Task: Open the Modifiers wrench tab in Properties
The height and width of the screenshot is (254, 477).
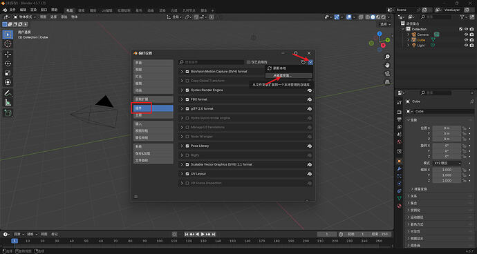Action: coord(400,168)
